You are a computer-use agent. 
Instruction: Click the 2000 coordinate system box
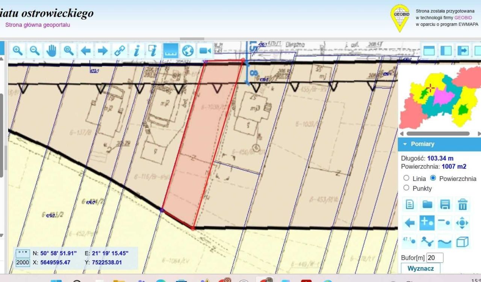point(23,262)
